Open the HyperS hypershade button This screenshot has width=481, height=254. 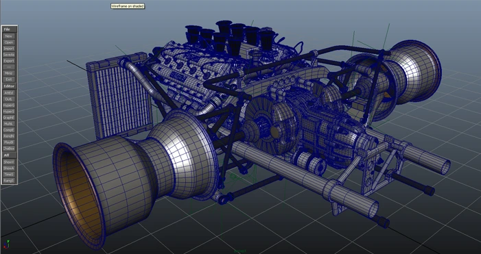pos(9,112)
